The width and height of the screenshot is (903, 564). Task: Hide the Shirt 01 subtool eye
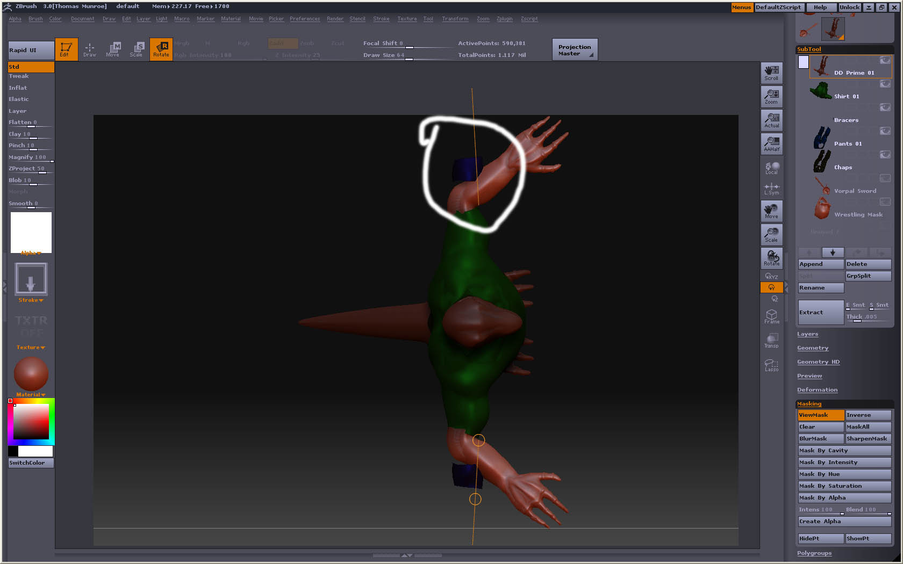[885, 84]
